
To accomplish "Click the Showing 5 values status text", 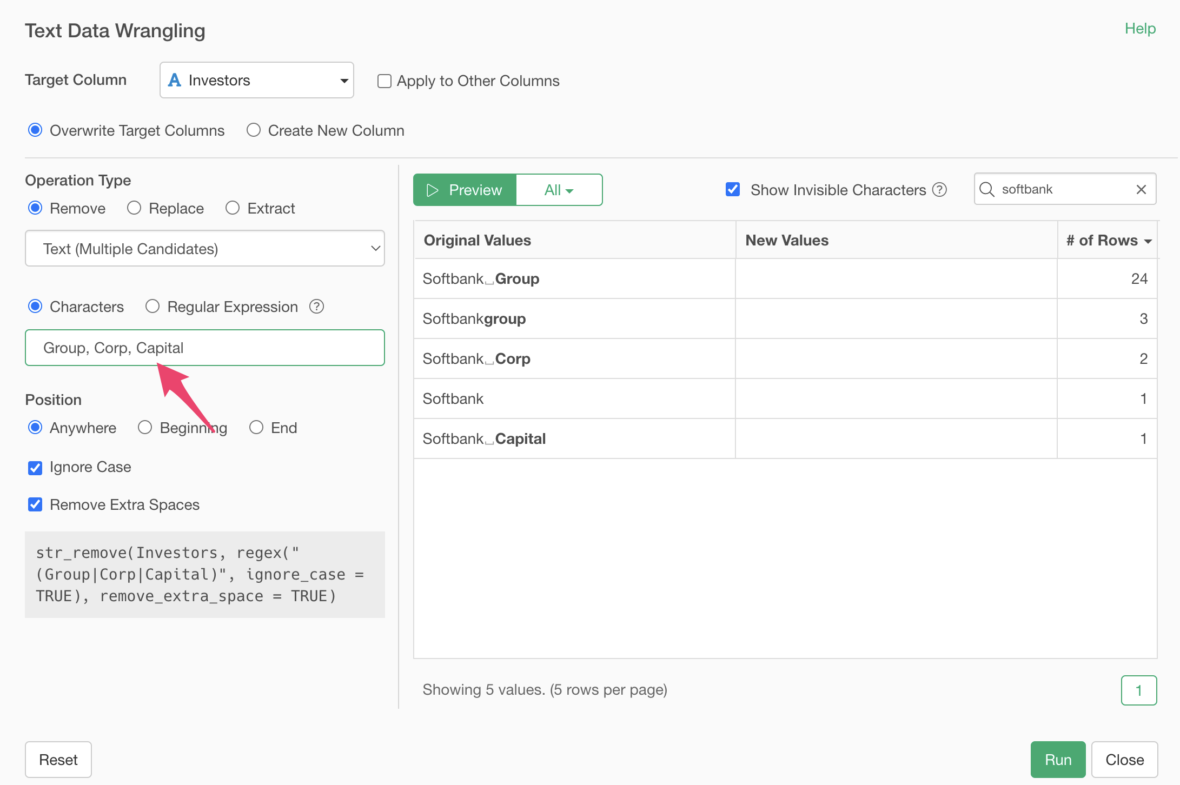I will (545, 690).
